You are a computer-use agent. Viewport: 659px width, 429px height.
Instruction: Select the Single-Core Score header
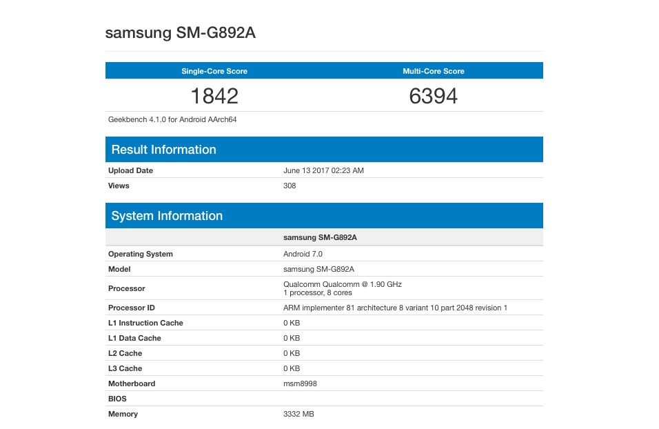click(x=214, y=71)
